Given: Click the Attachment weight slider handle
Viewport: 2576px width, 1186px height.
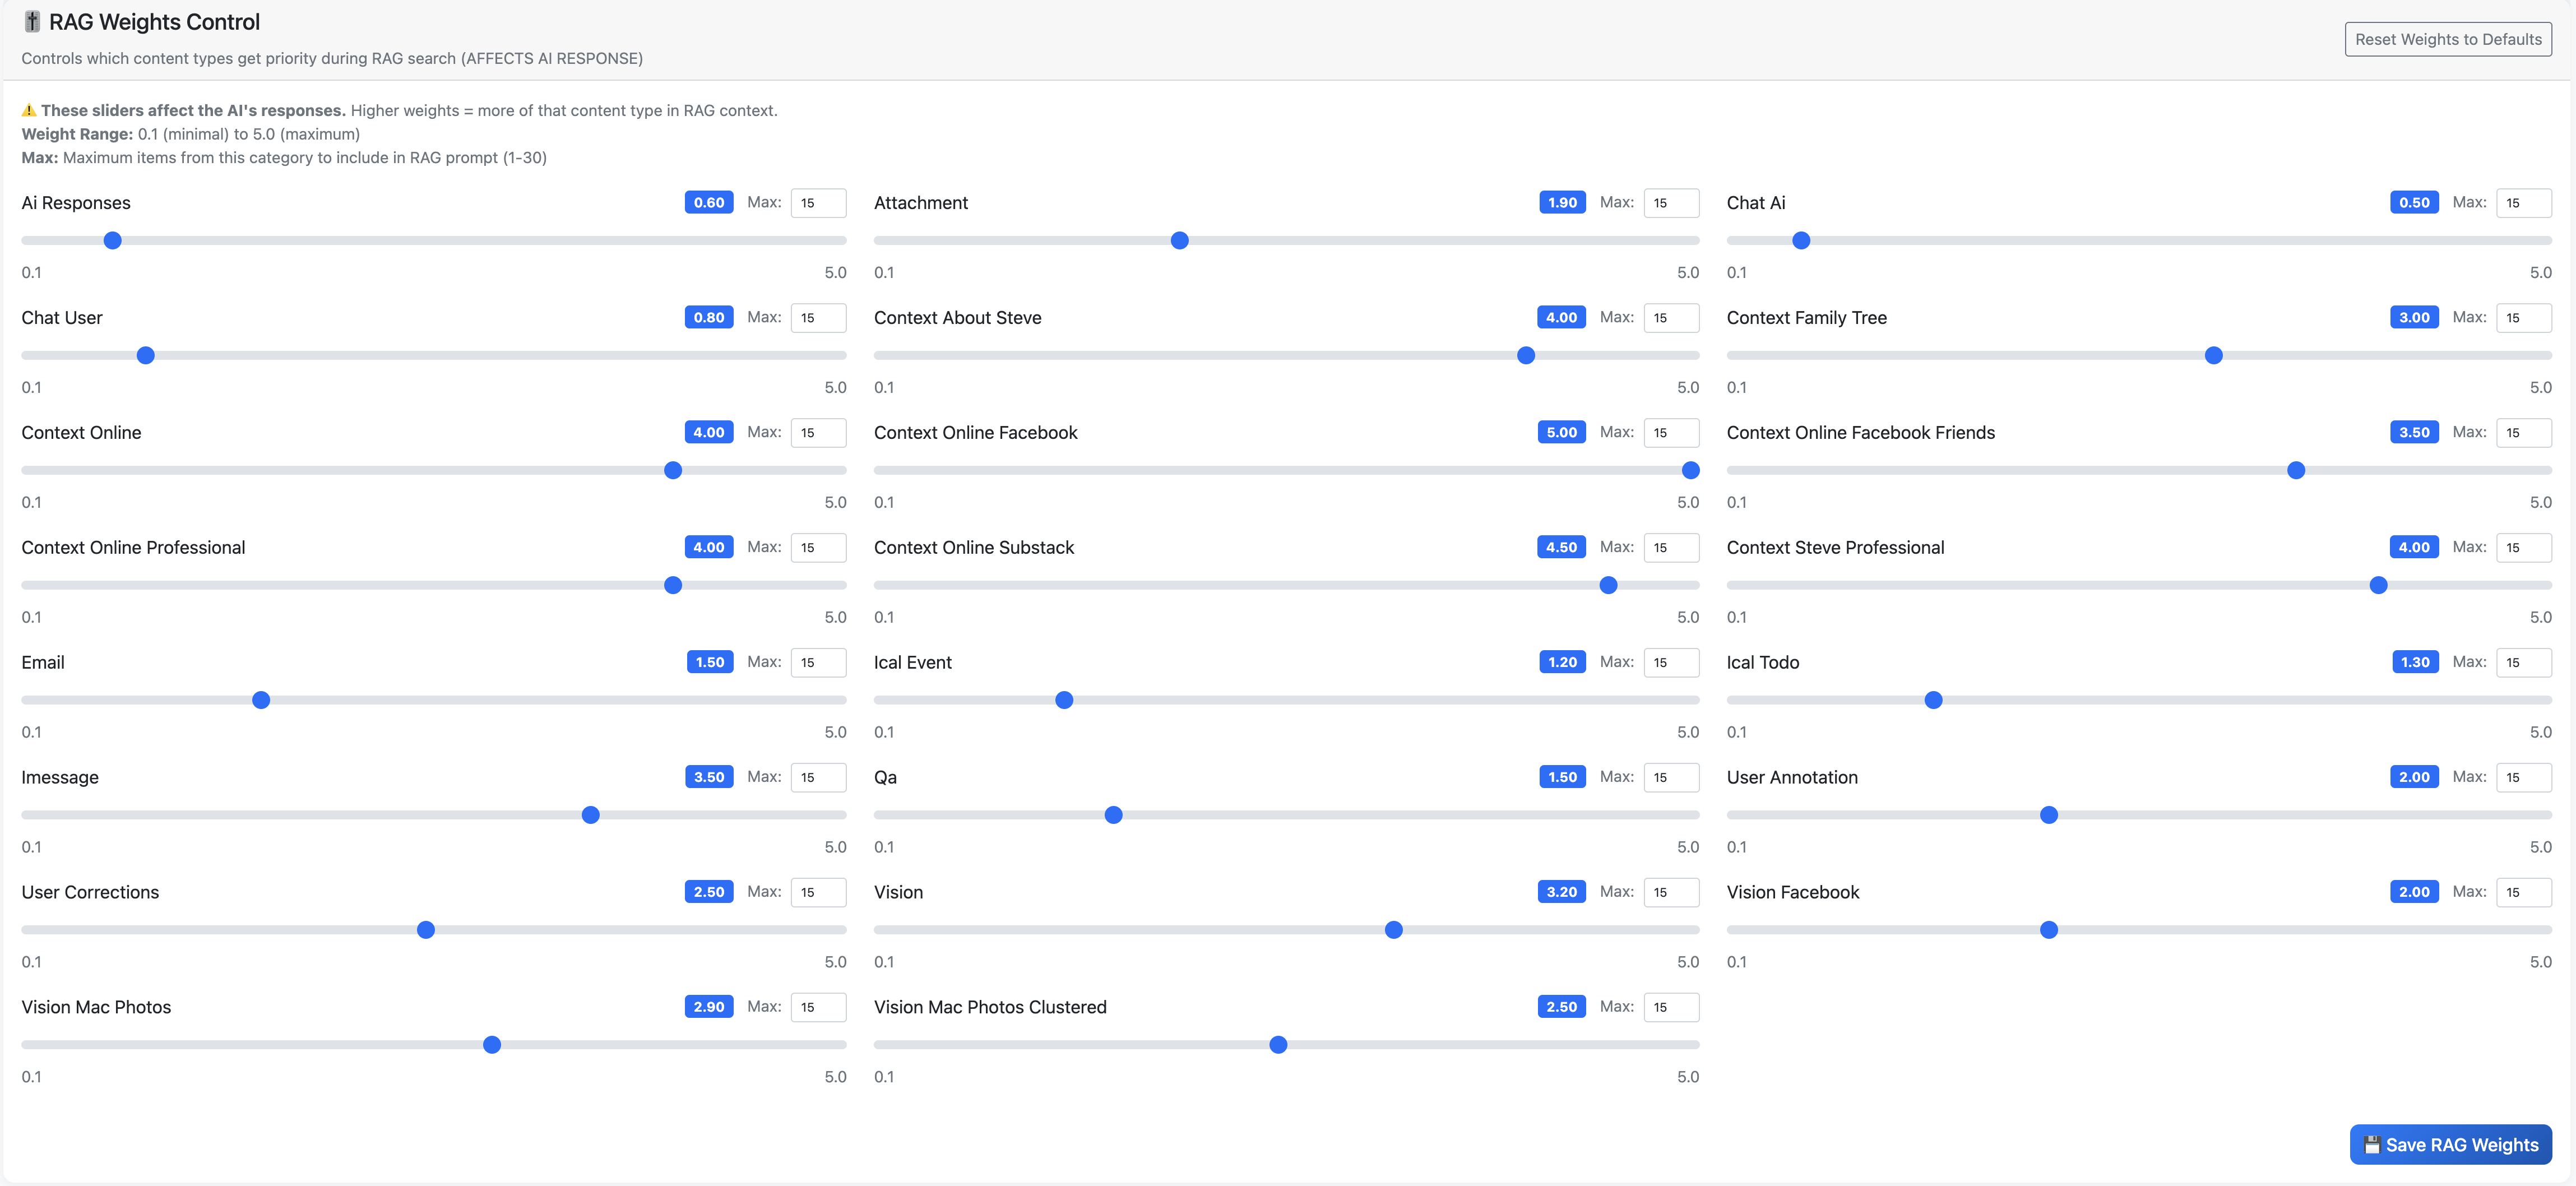Looking at the screenshot, I should pos(1179,241).
